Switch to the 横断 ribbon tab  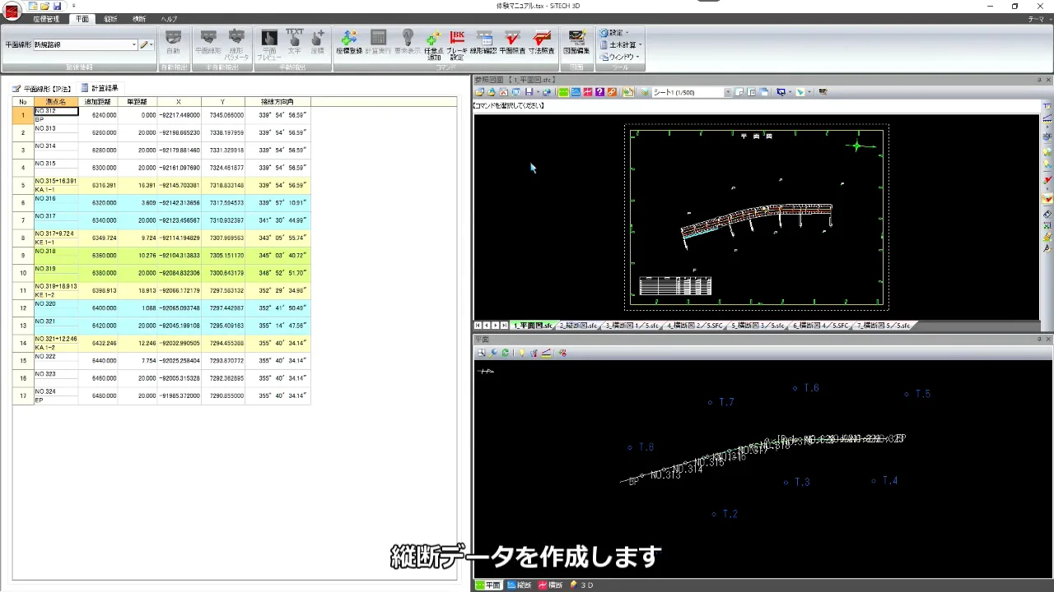coord(139,19)
